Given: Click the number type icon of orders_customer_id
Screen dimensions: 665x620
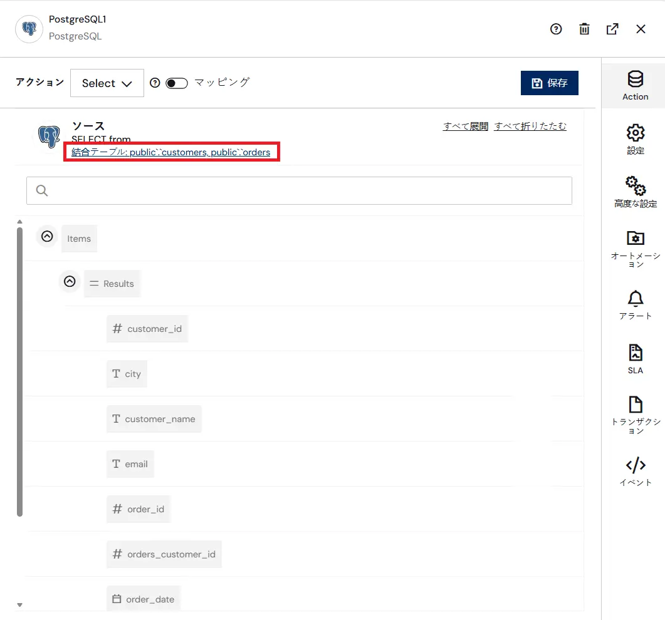Looking at the screenshot, I should [x=117, y=554].
